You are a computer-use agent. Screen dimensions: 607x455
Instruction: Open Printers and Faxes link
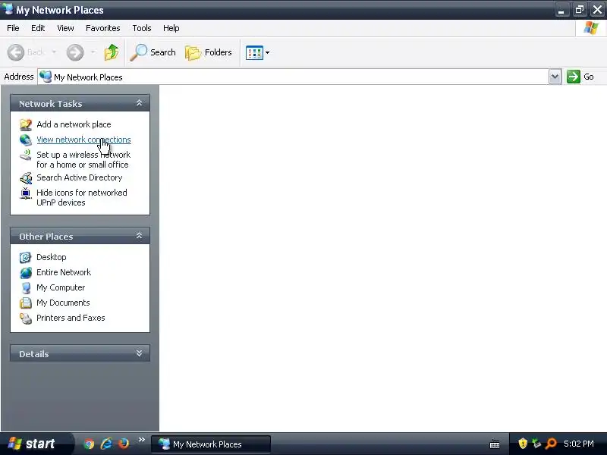point(71,318)
